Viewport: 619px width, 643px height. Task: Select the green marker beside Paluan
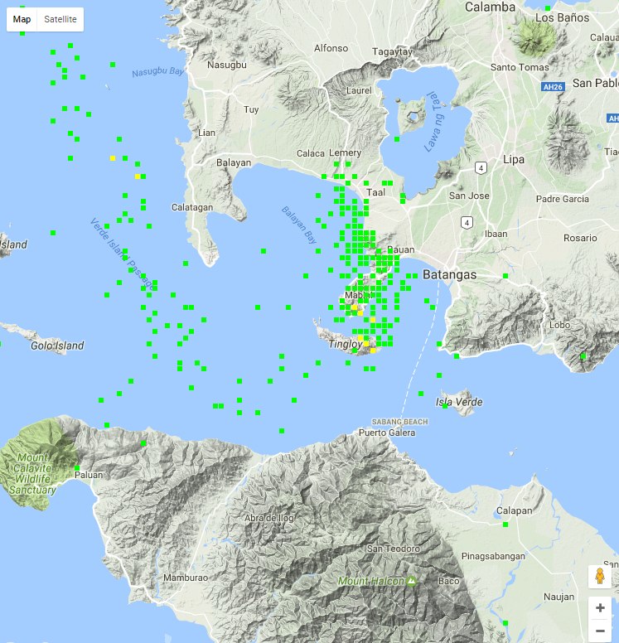pos(76,468)
